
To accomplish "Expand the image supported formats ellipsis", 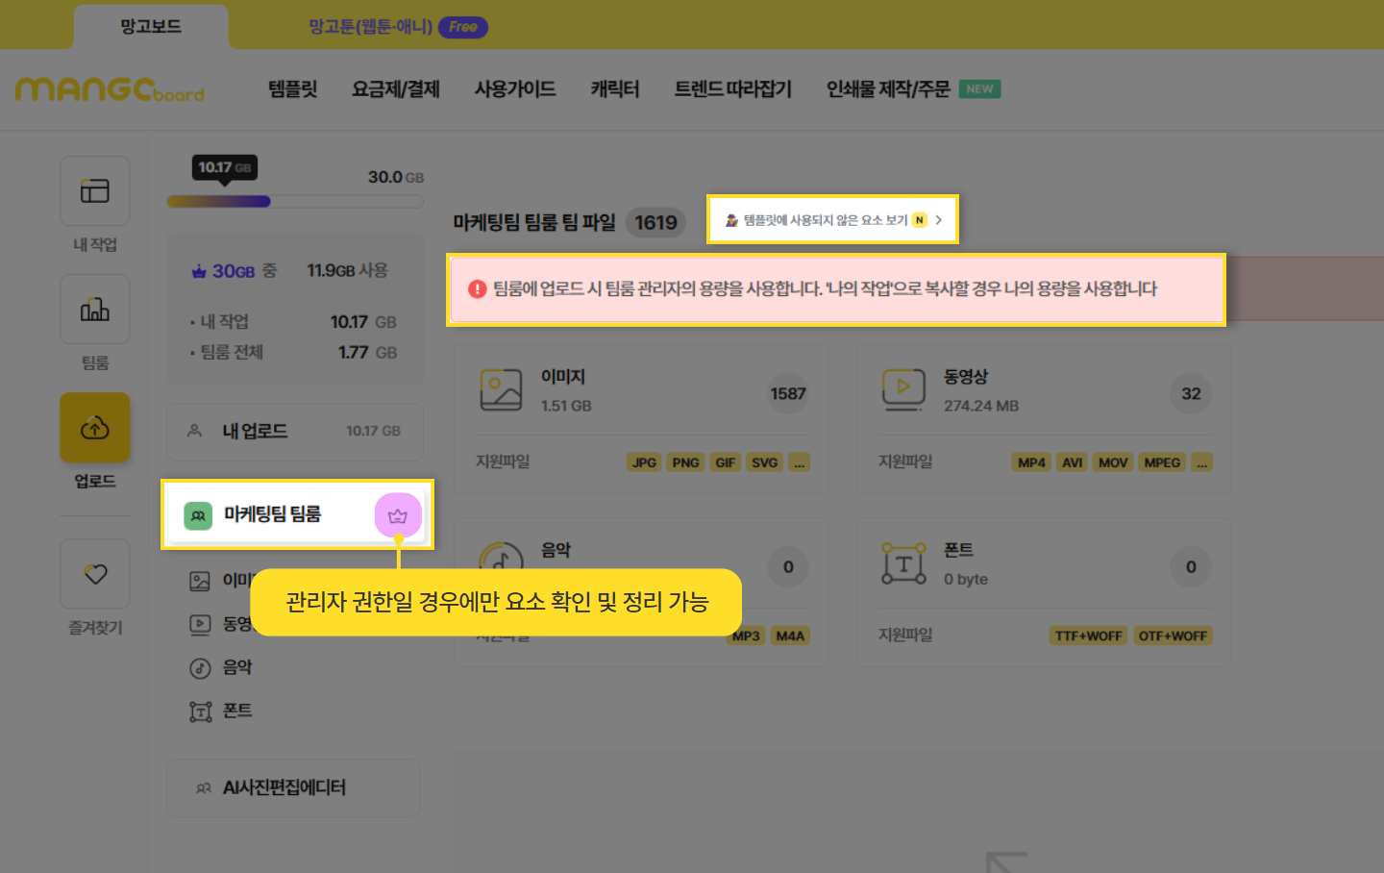I will pyautogui.click(x=799, y=462).
